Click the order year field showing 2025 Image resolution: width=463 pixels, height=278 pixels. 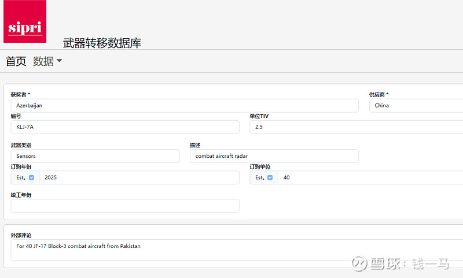[139, 177]
